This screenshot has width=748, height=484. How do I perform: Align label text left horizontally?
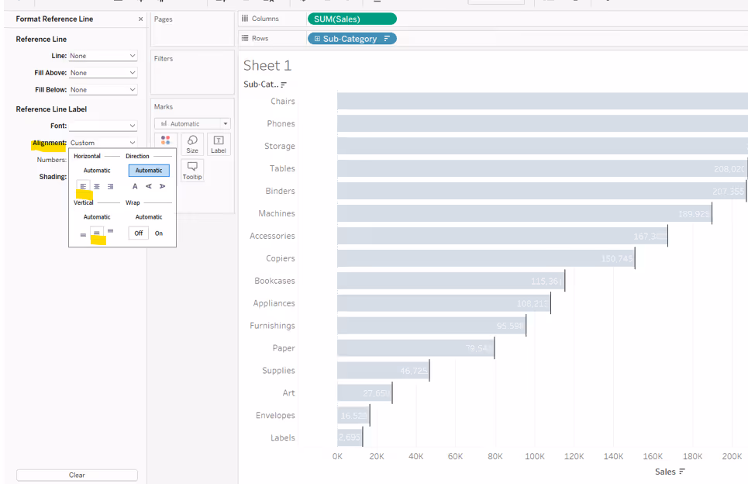tap(83, 187)
